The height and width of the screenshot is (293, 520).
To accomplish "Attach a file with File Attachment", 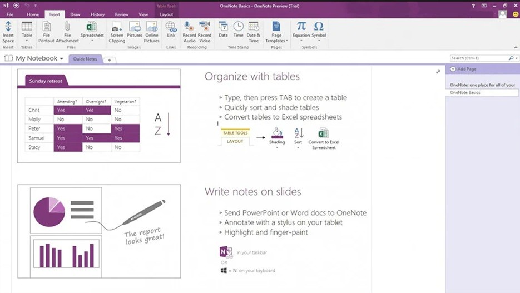I will [x=67, y=32].
